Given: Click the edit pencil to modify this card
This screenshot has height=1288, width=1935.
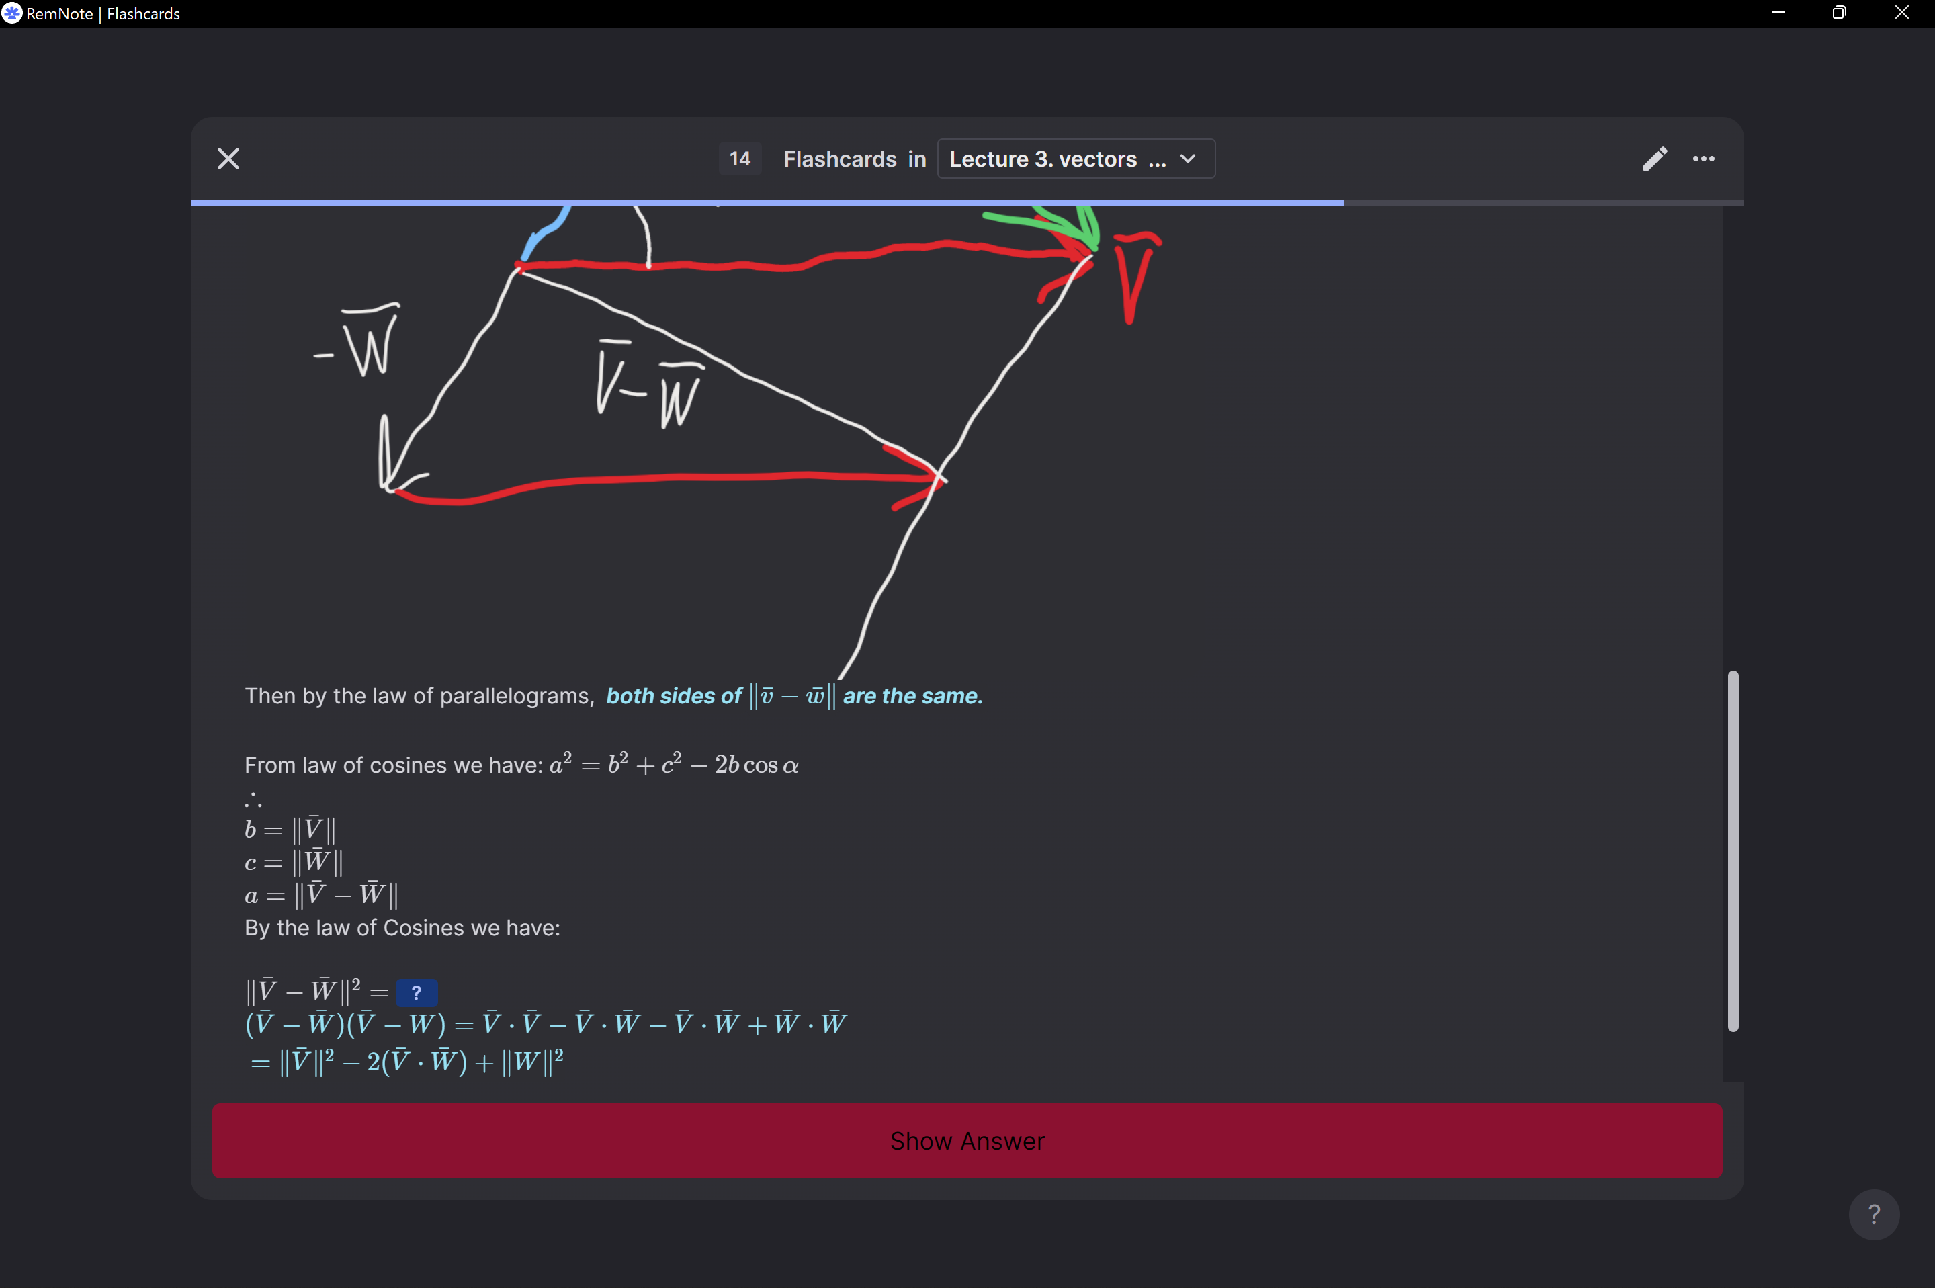Looking at the screenshot, I should click(x=1654, y=159).
